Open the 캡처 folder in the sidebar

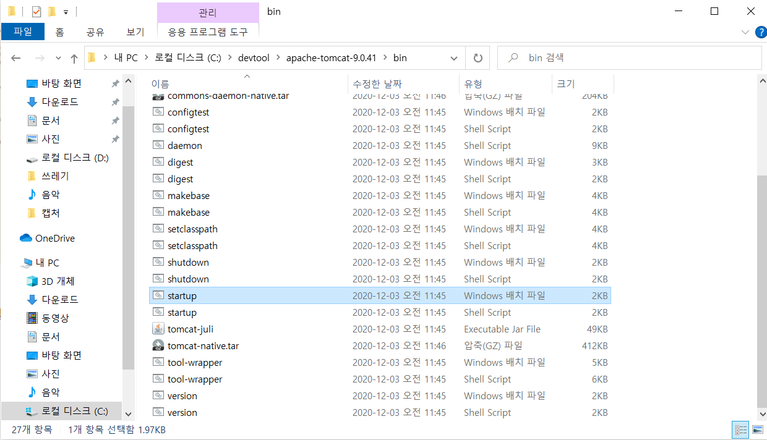click(x=51, y=213)
